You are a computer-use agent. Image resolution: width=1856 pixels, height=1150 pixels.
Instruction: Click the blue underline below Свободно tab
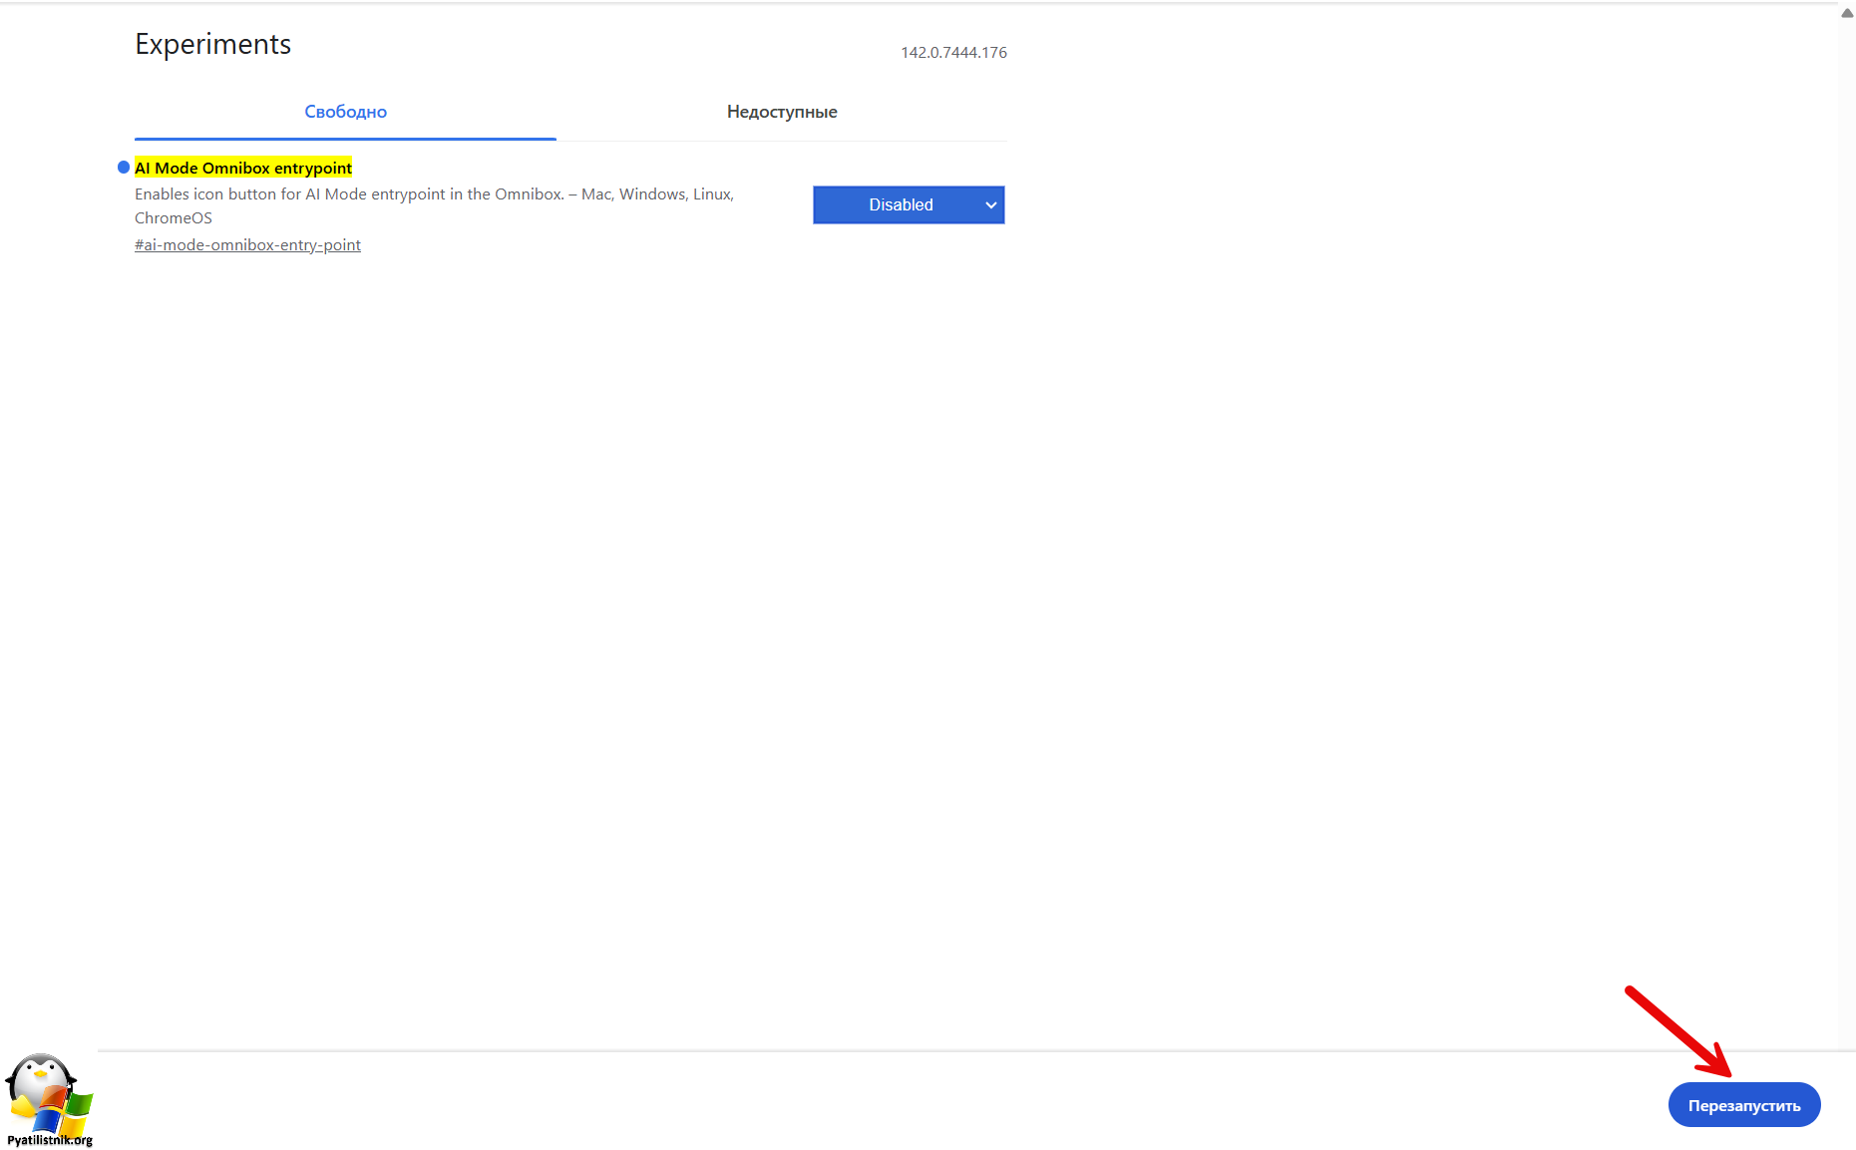pos(345,139)
